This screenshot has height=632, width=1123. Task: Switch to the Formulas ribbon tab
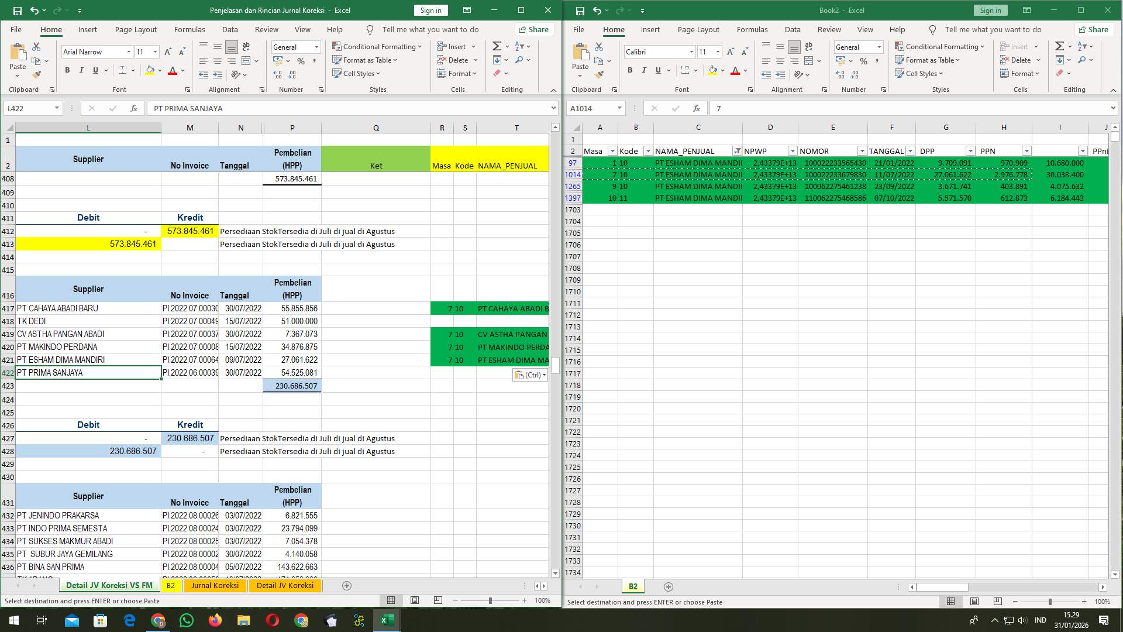pyautogui.click(x=190, y=29)
